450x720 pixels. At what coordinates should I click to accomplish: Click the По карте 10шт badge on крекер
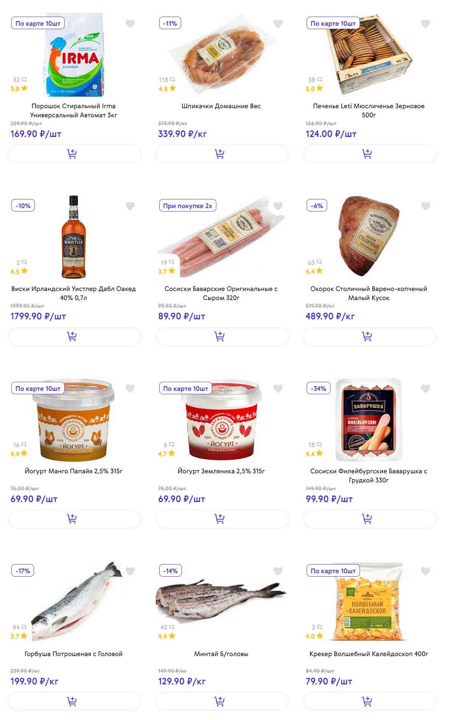pos(333,571)
